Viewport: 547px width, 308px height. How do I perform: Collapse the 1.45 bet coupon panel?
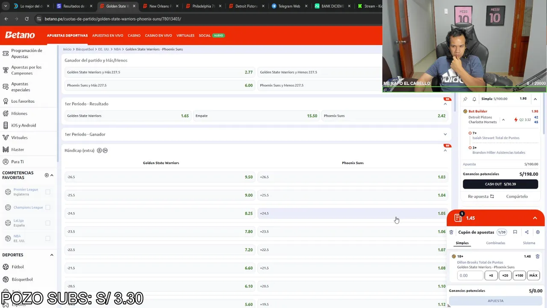pos(535,218)
